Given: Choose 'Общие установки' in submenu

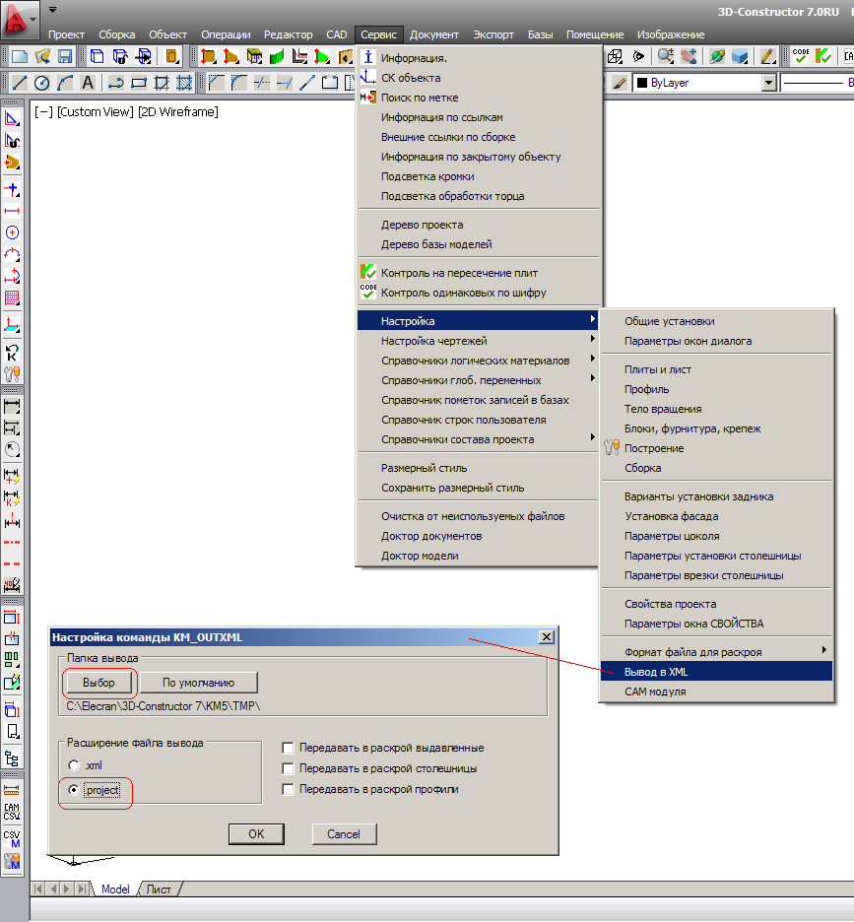Looking at the screenshot, I should pos(716,321).
